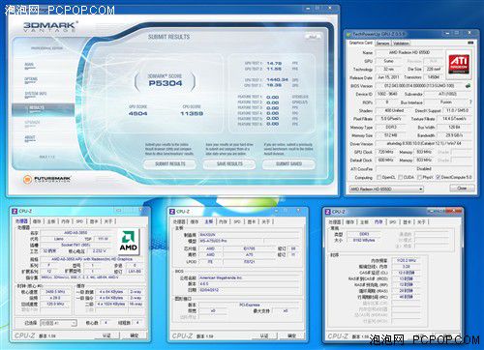
Task: Toggle the PhysX checkbox in GPU-Z
Action: [x=419, y=177]
